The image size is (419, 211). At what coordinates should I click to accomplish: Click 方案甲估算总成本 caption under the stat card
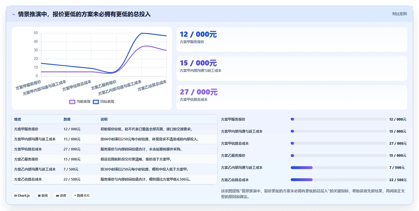(193, 100)
